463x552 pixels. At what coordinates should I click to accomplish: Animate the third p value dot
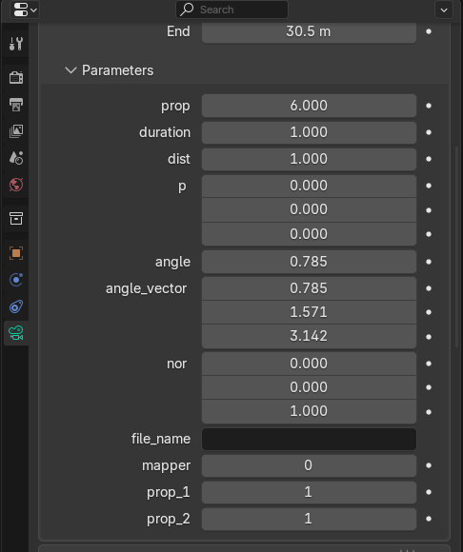[x=429, y=234]
